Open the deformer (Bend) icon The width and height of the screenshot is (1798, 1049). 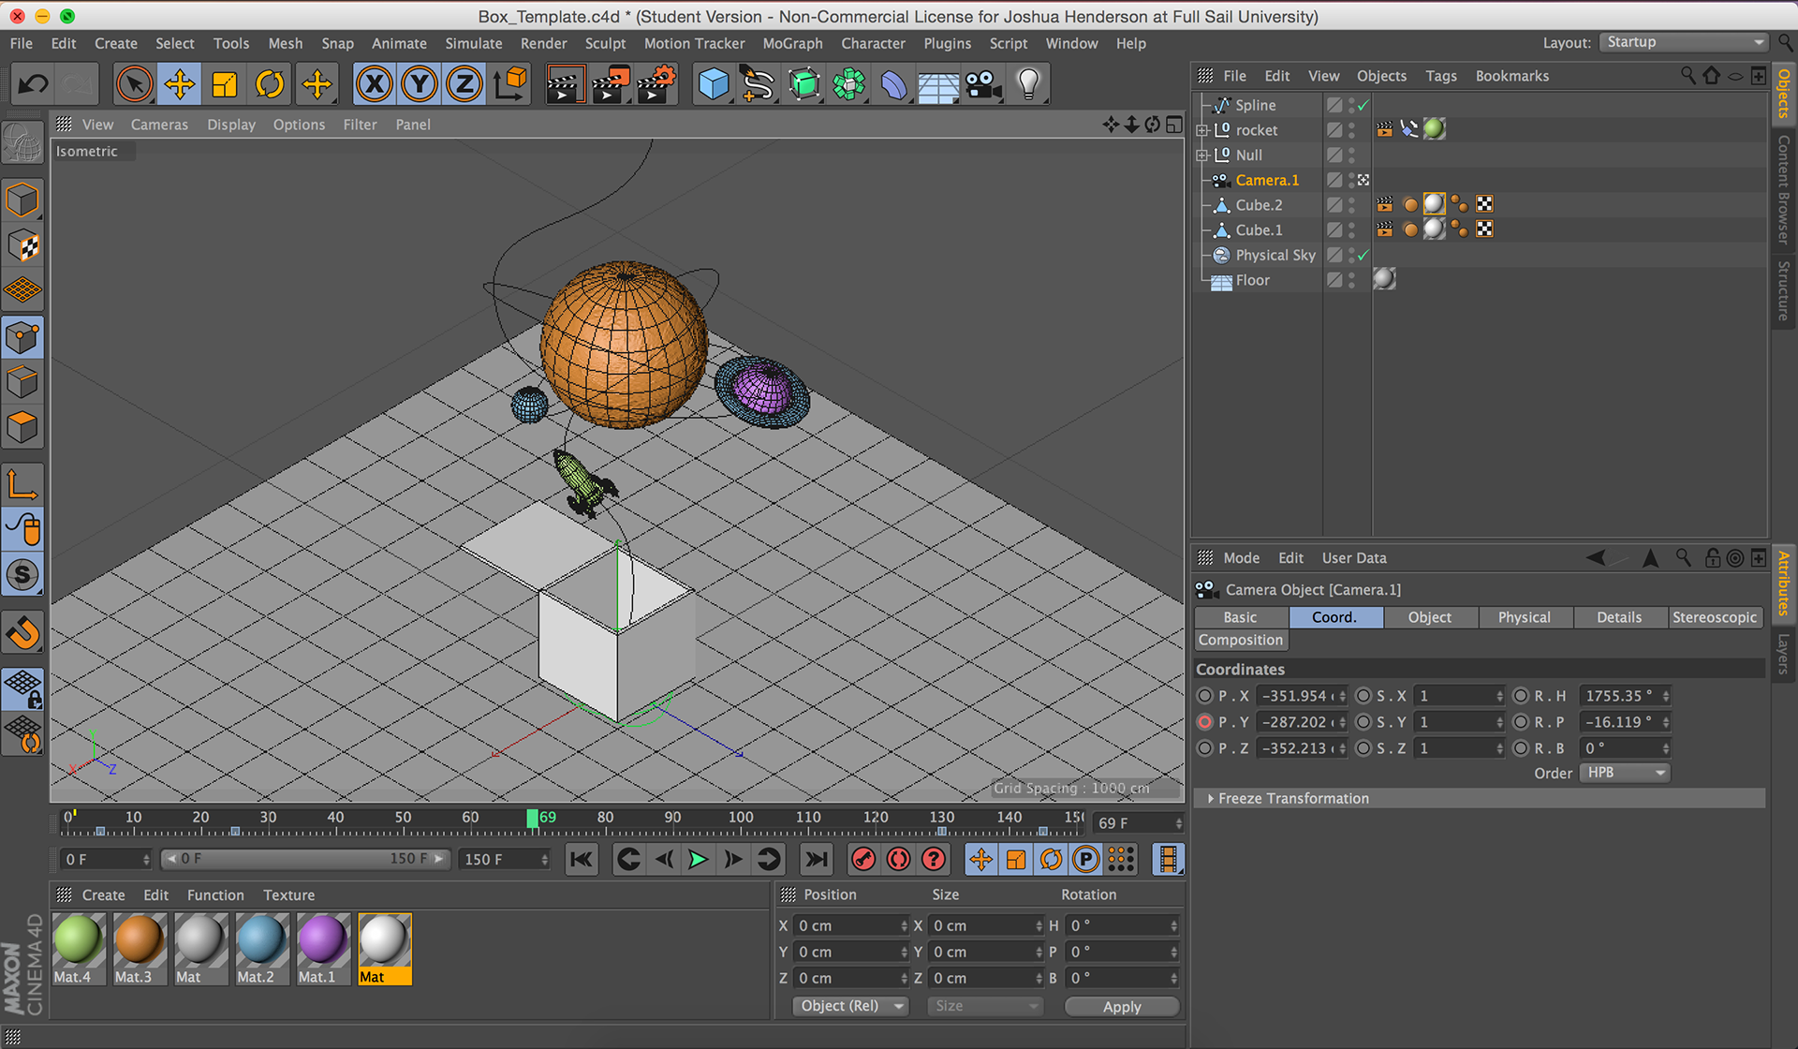[x=893, y=84]
